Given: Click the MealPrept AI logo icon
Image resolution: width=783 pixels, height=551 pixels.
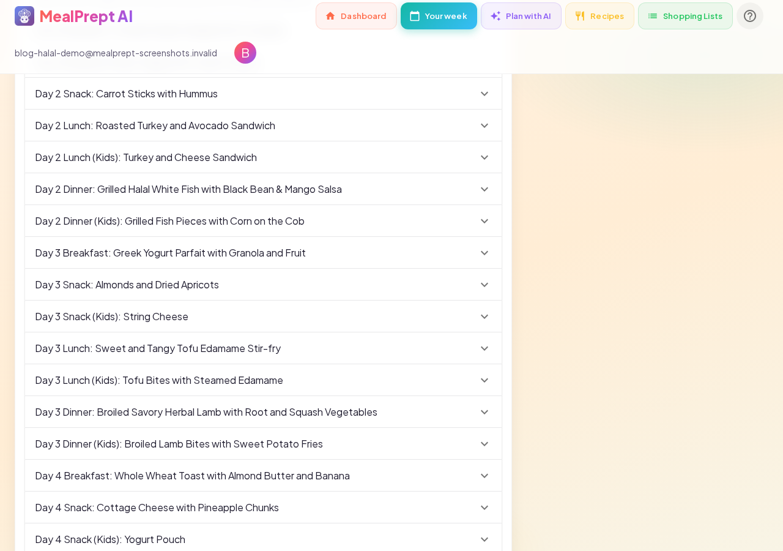Looking at the screenshot, I should (24, 16).
